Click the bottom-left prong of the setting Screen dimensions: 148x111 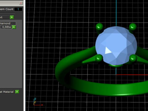99,58
